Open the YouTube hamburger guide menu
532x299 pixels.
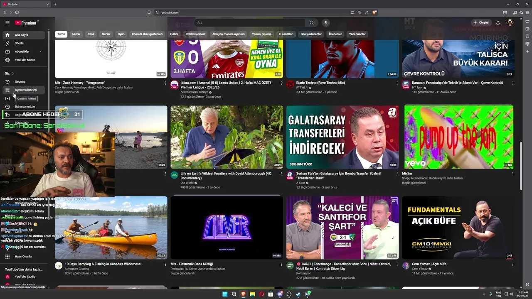[x=7, y=22]
